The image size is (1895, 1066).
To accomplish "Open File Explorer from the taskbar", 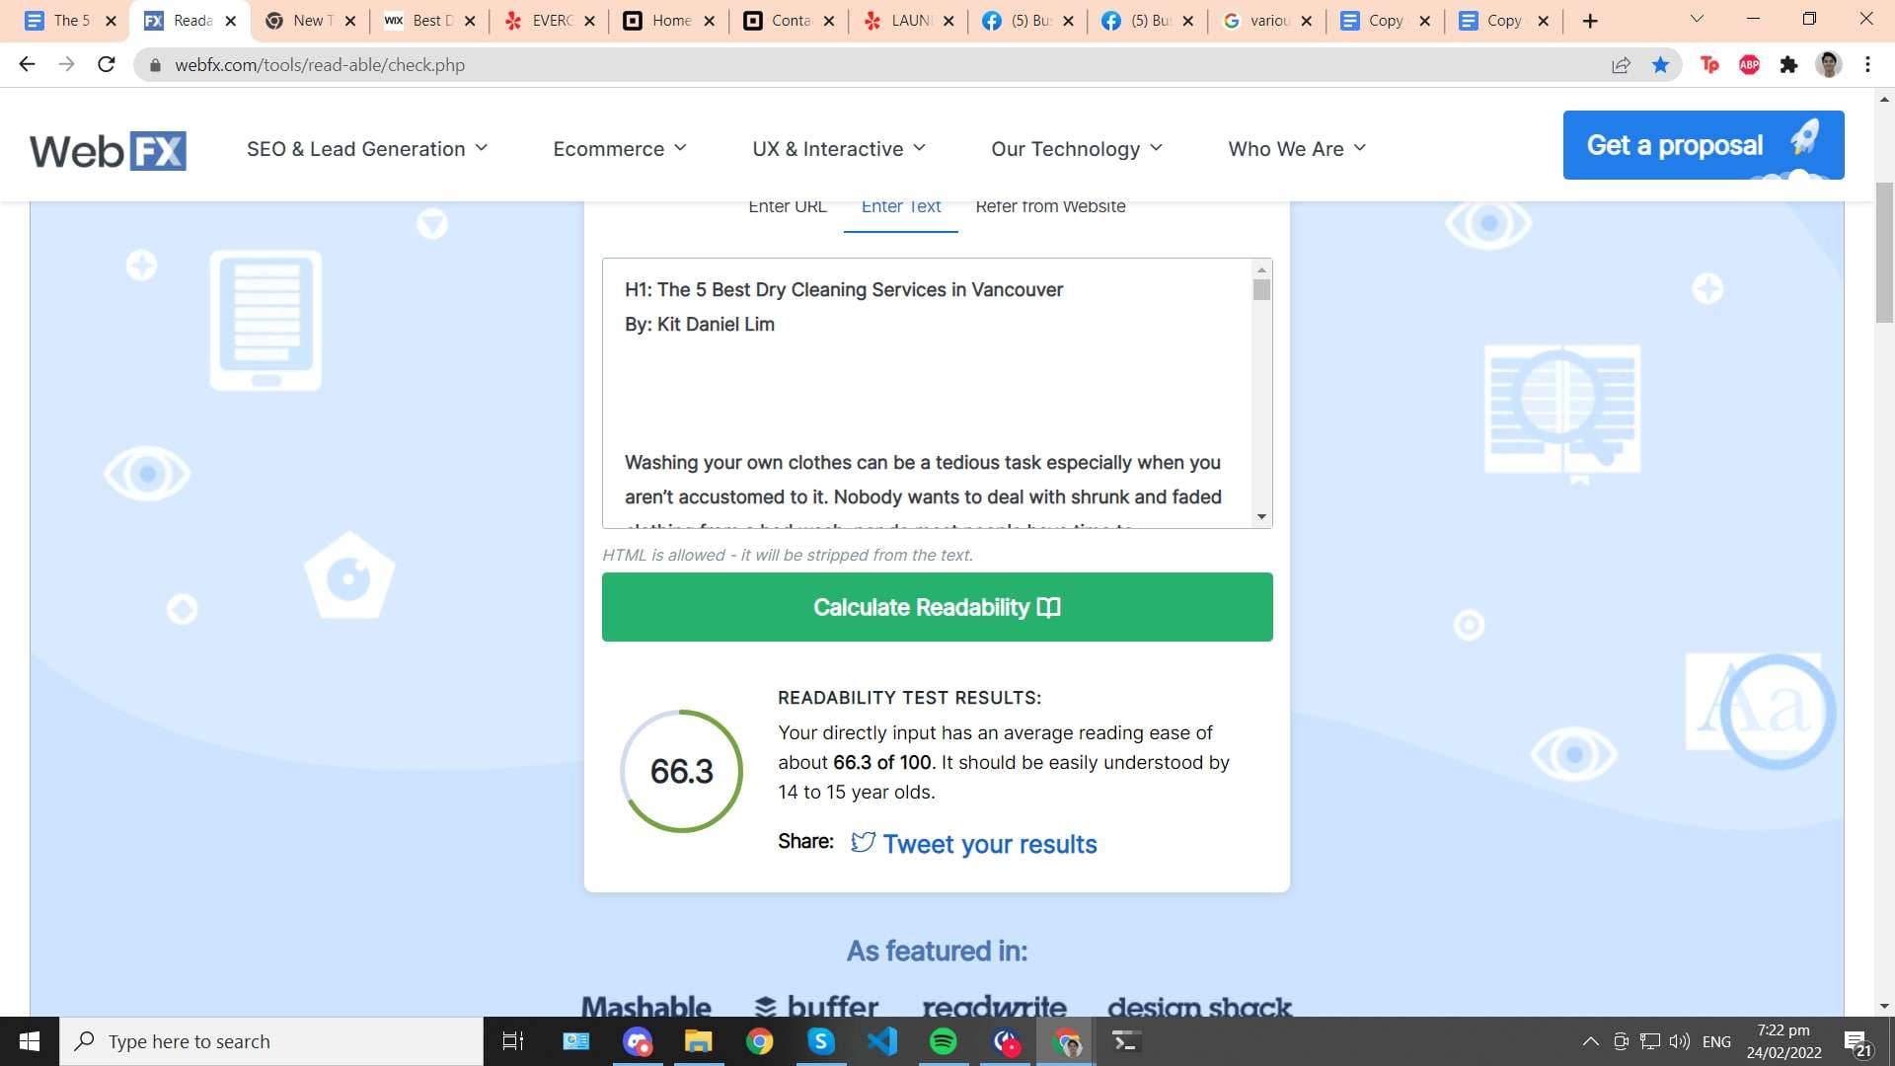I will coord(699,1041).
